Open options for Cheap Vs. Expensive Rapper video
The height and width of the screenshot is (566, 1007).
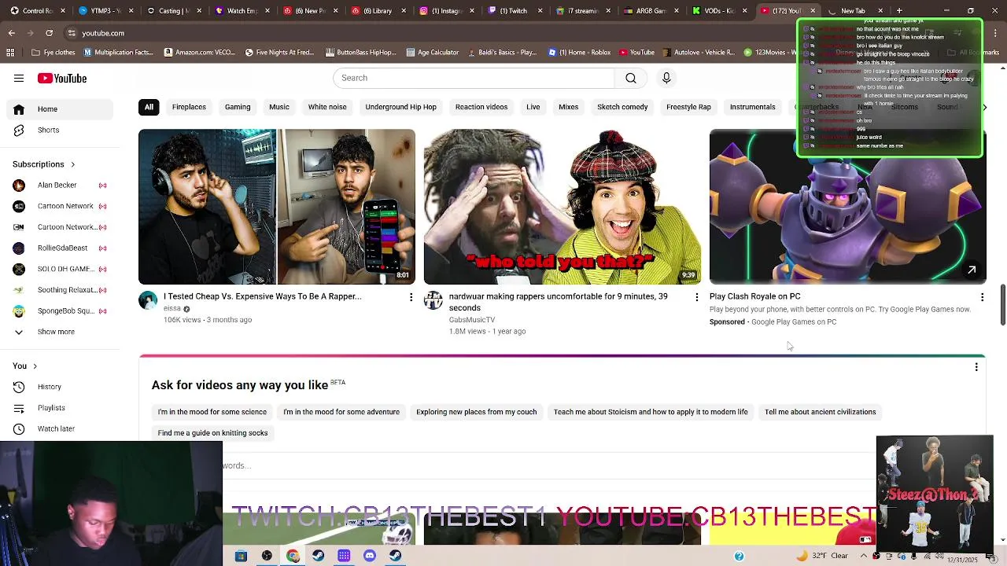point(411,297)
